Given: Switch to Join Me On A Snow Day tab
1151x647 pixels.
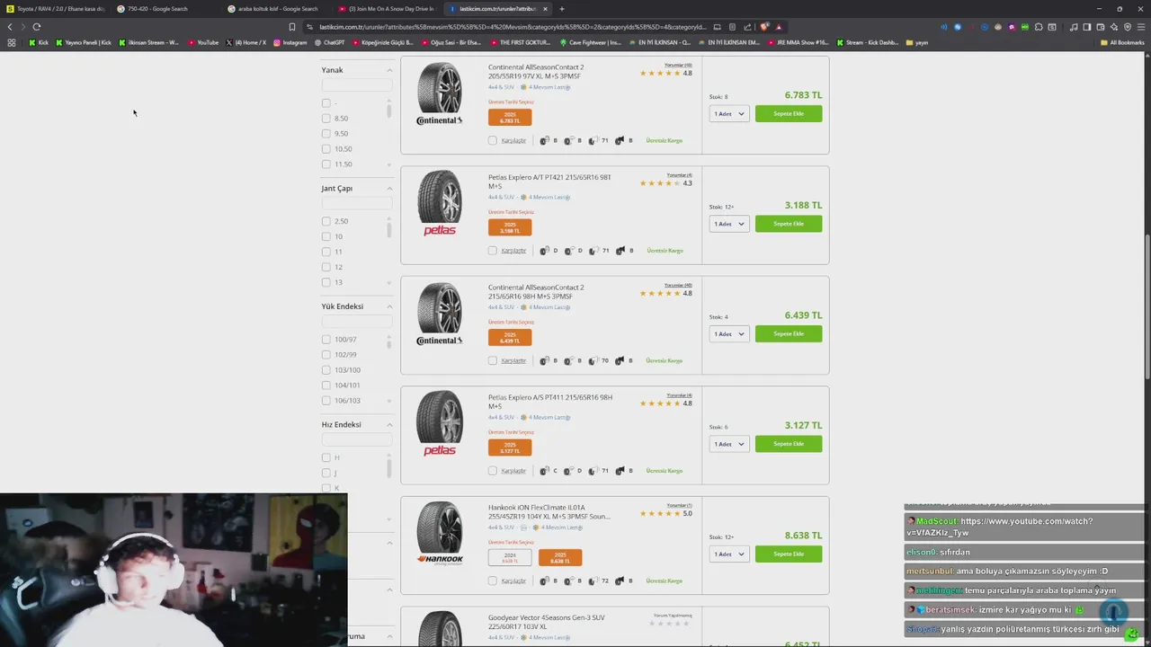Looking at the screenshot, I should (387, 9).
